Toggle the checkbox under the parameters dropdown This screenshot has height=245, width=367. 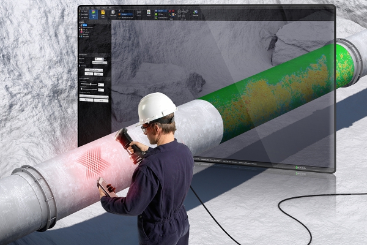tap(80, 66)
